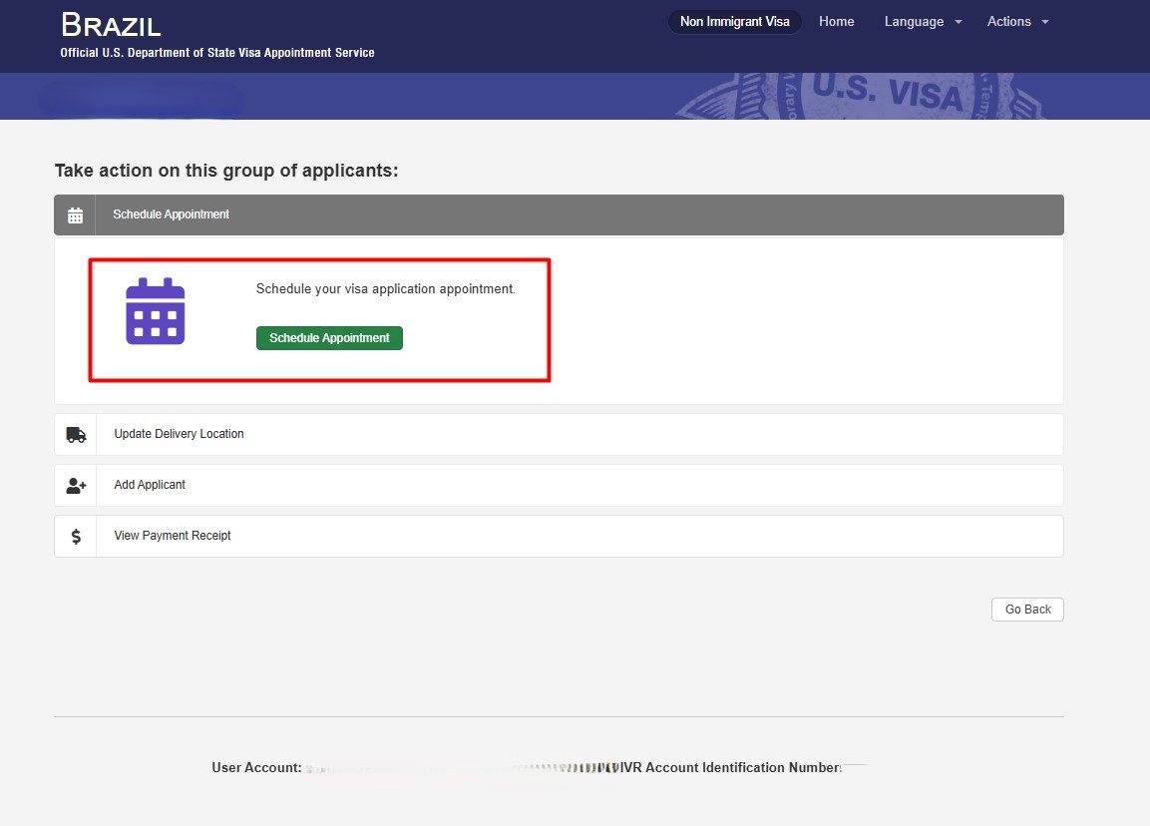Screen dimensions: 1150x826
Task: Open the Update Delivery Location row
Action: [x=559, y=434]
